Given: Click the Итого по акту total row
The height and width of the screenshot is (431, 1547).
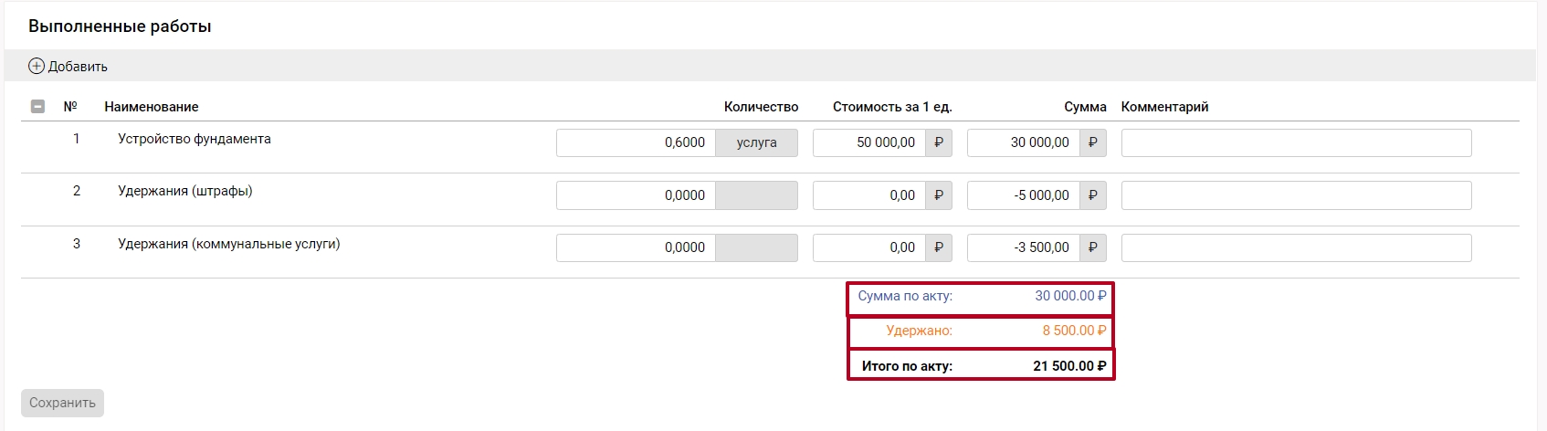Looking at the screenshot, I should (982, 365).
